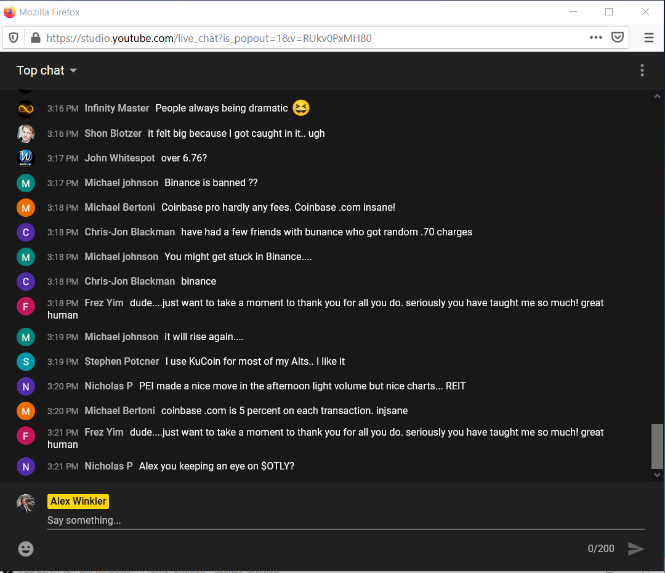Viewport: 665px width, 573px height.
Task: Click the padlock site security icon
Action: pyautogui.click(x=35, y=38)
